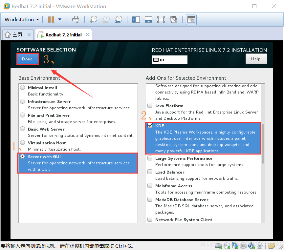
Task: Enable the Mainframe Access checkbox
Action: click(150, 186)
